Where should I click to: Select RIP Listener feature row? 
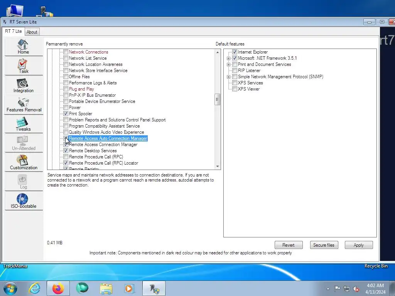click(x=249, y=71)
